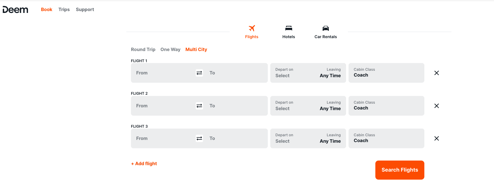Swap origin and destination for Flight 2
The width and height of the screenshot is (494, 187).
(x=199, y=106)
